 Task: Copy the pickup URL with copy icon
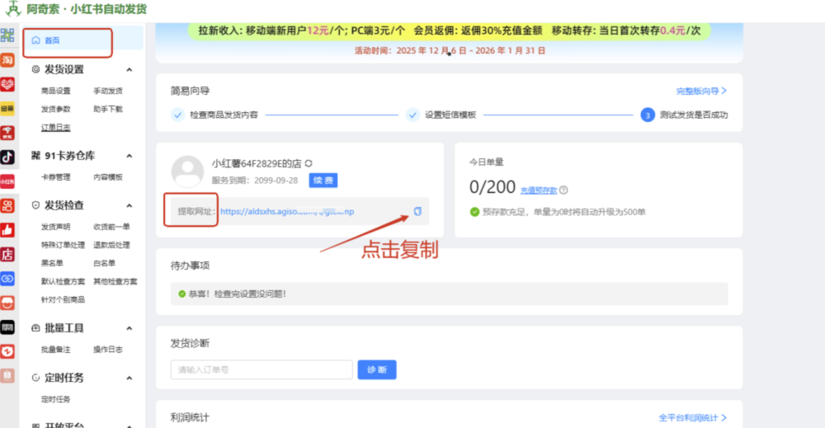[x=417, y=211]
